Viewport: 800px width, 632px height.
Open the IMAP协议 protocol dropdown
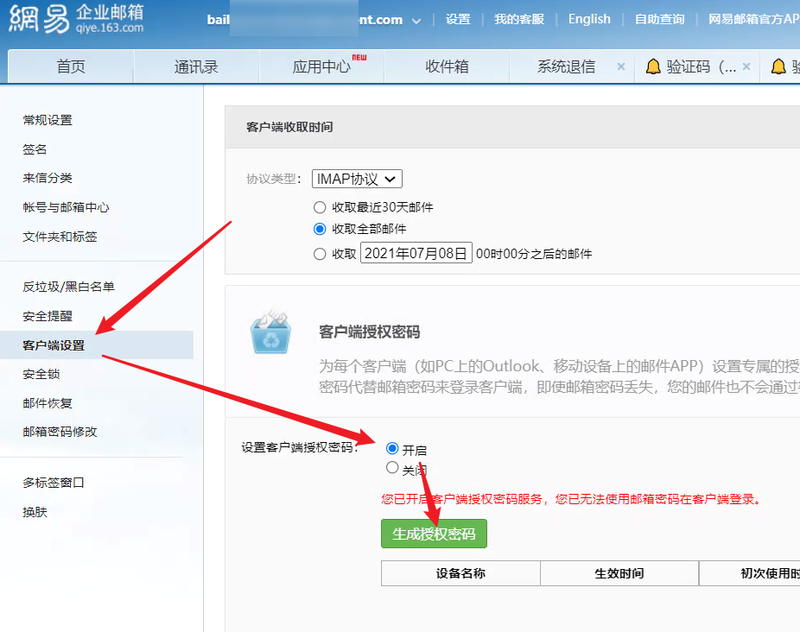click(x=357, y=179)
